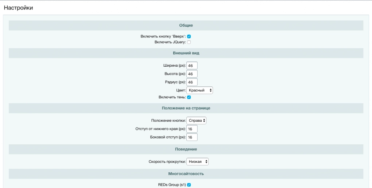Image resolution: width=372 pixels, height=188 pixels.
Task: Open the Цвет dropdown showing Красный
Action: (199, 90)
